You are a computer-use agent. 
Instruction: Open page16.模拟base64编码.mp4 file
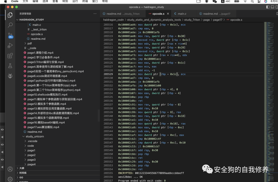pos(46,123)
